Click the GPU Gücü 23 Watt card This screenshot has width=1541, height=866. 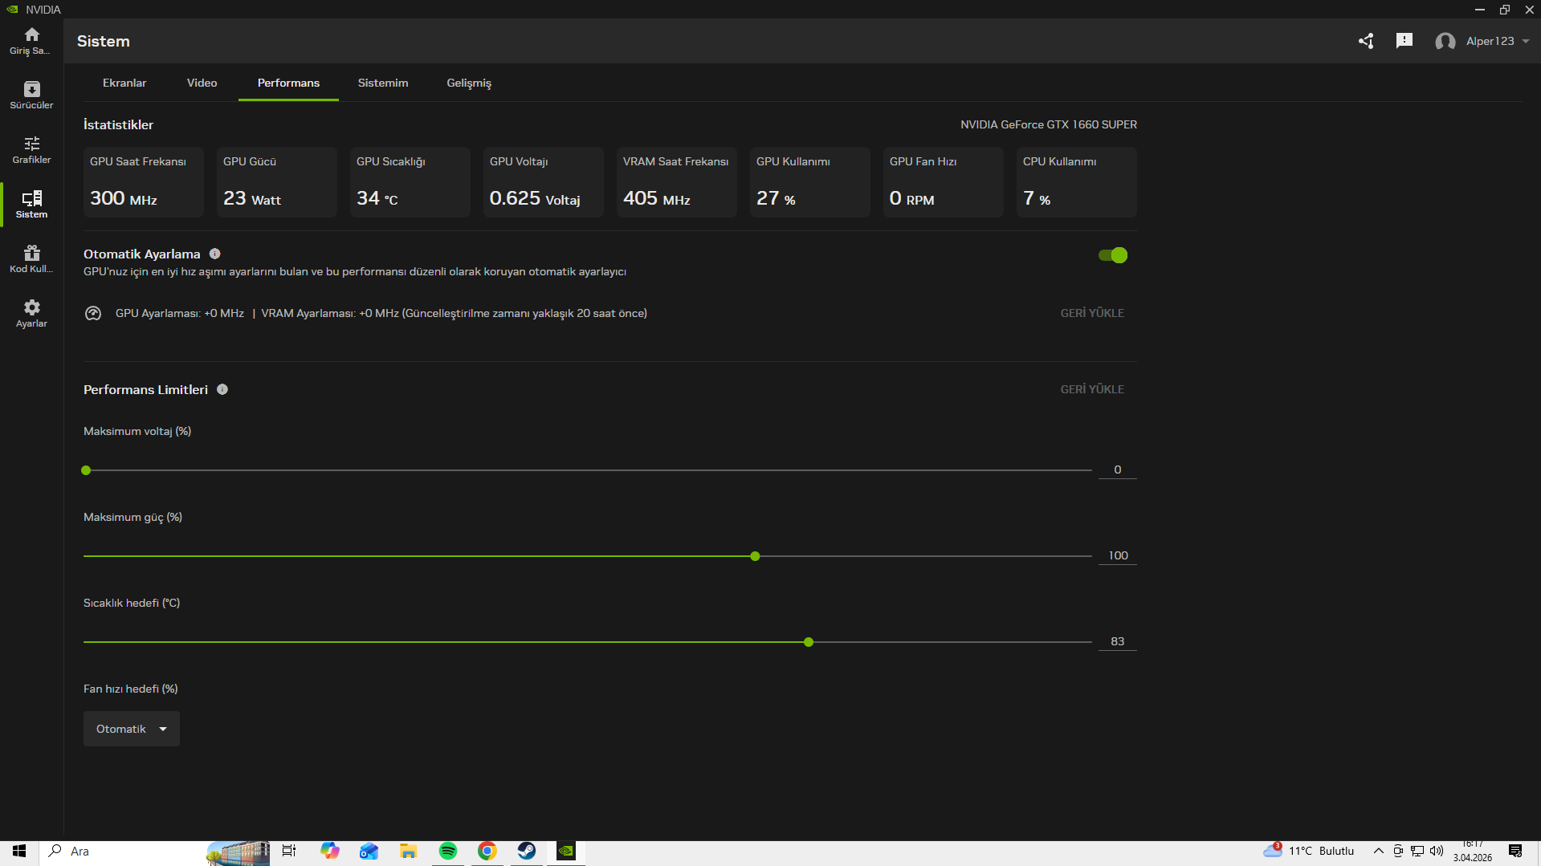coord(277,182)
